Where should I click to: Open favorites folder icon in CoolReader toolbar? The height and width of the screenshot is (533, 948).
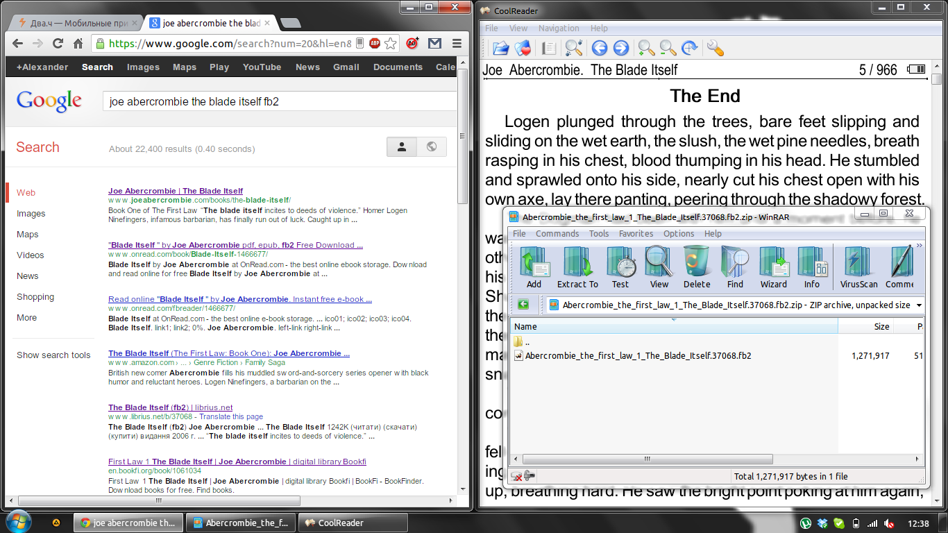point(522,48)
